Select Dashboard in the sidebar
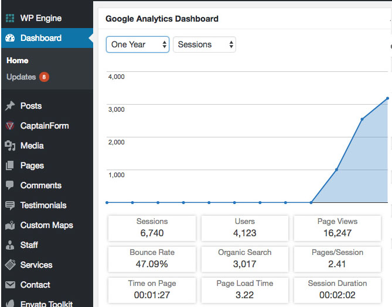This screenshot has width=392, height=307. (47, 38)
